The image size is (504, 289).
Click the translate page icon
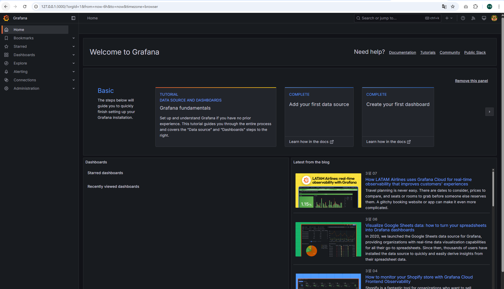[x=444, y=7]
